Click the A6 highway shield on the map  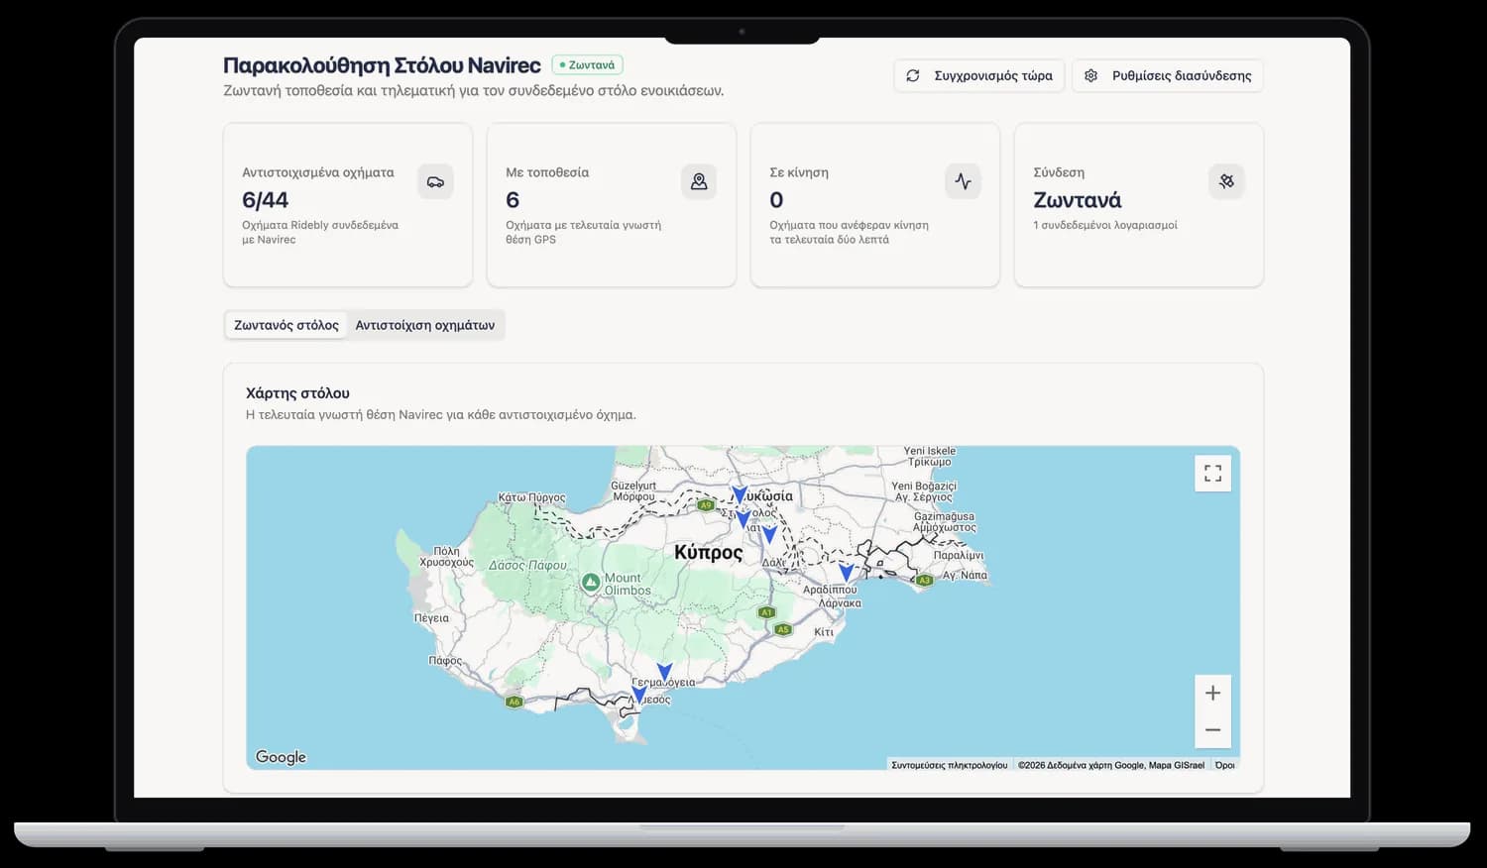tap(514, 702)
